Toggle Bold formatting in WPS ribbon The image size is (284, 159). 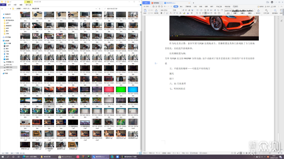(161, 13)
